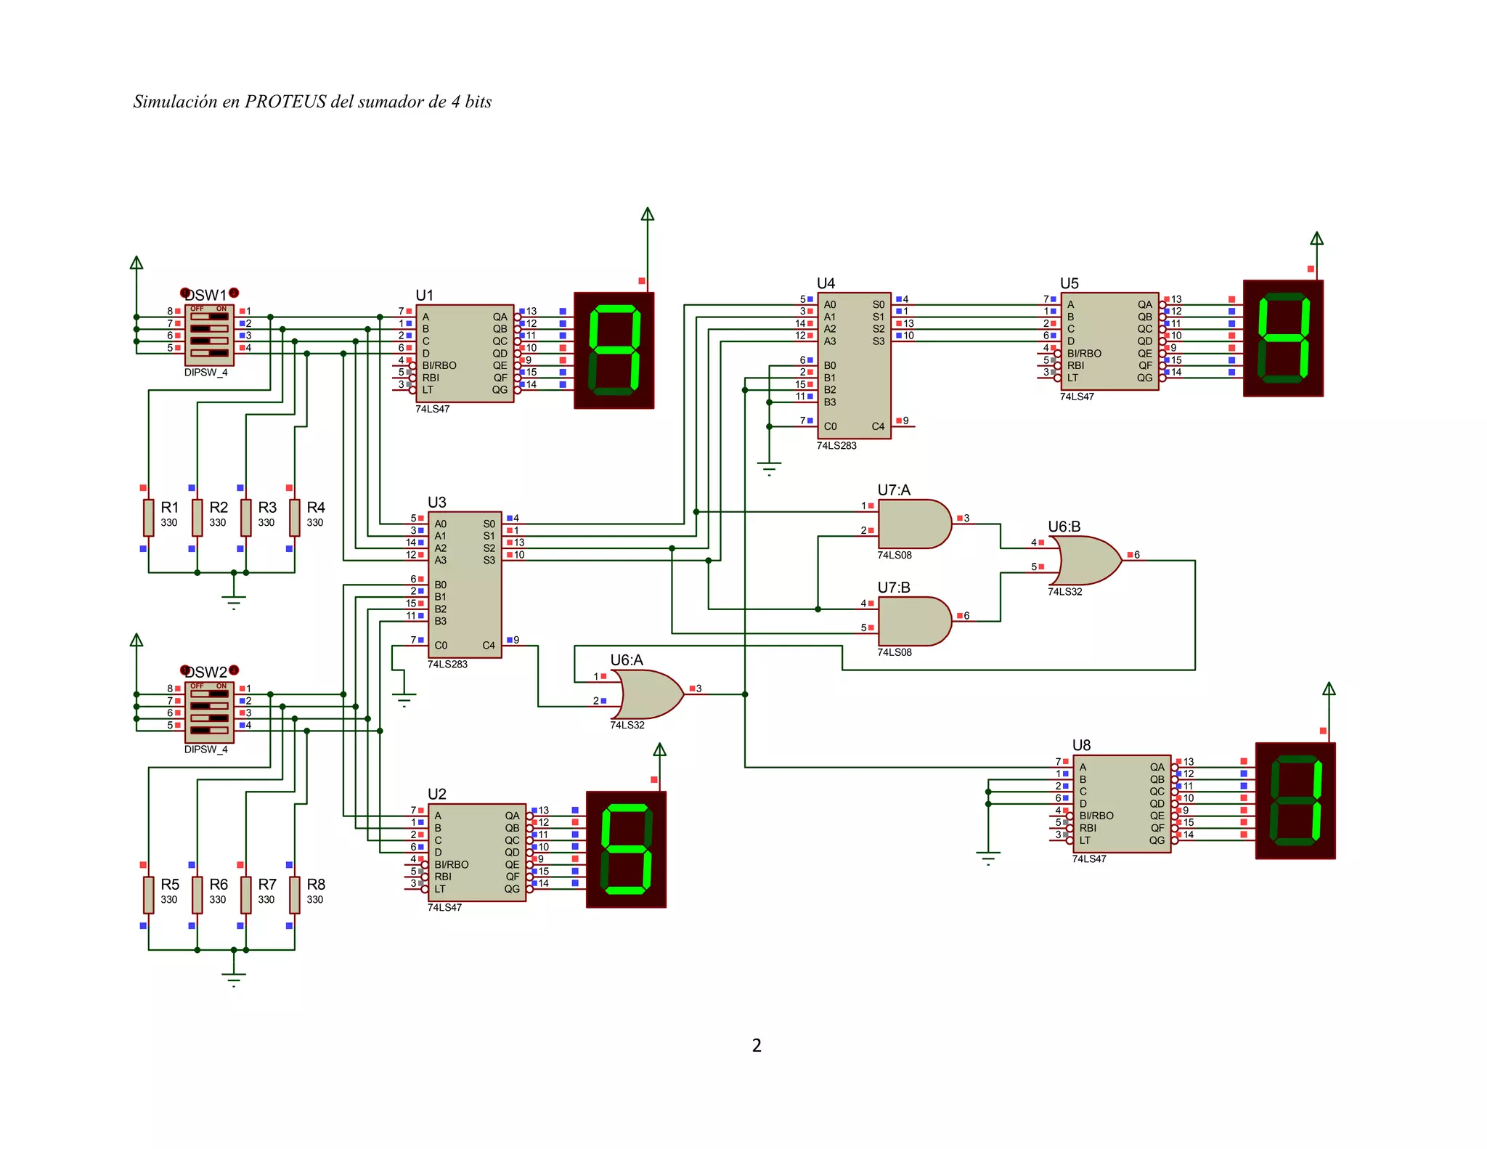Select resistor R5 symbol

(148, 894)
